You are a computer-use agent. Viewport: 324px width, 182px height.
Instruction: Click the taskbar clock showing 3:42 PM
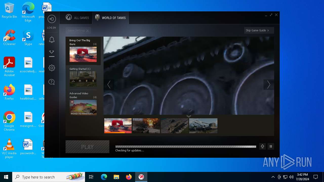[x=302, y=177]
